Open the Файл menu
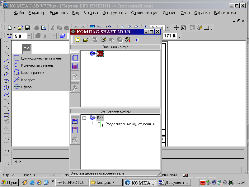The image size is (249, 187). [x=19, y=13]
